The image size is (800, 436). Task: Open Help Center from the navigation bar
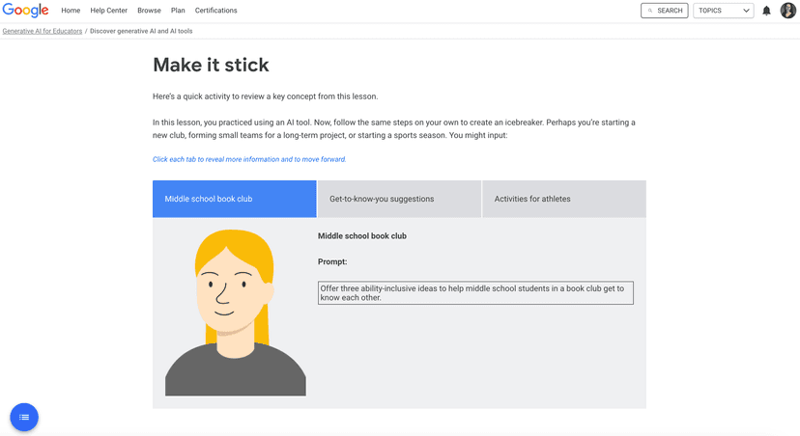click(x=108, y=11)
